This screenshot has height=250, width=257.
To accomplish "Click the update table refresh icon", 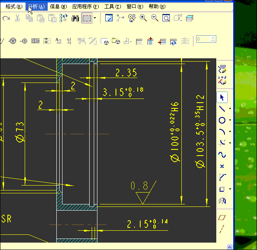I will coord(174,41).
